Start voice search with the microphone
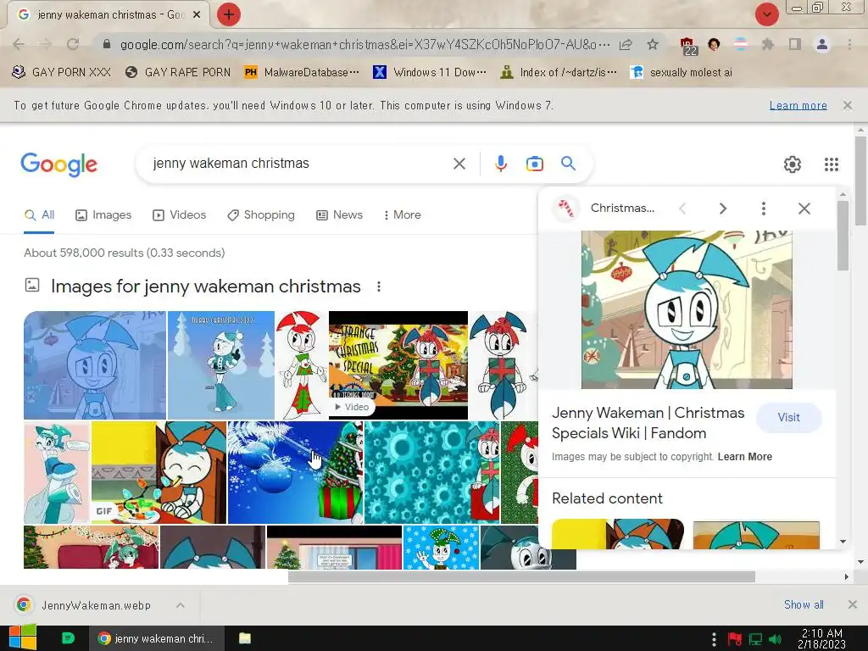The height and width of the screenshot is (651, 868). coord(500,164)
